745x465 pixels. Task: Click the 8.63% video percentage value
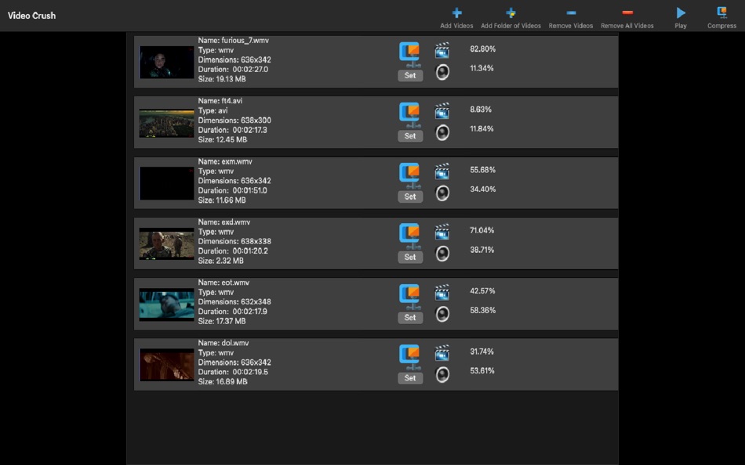481,110
